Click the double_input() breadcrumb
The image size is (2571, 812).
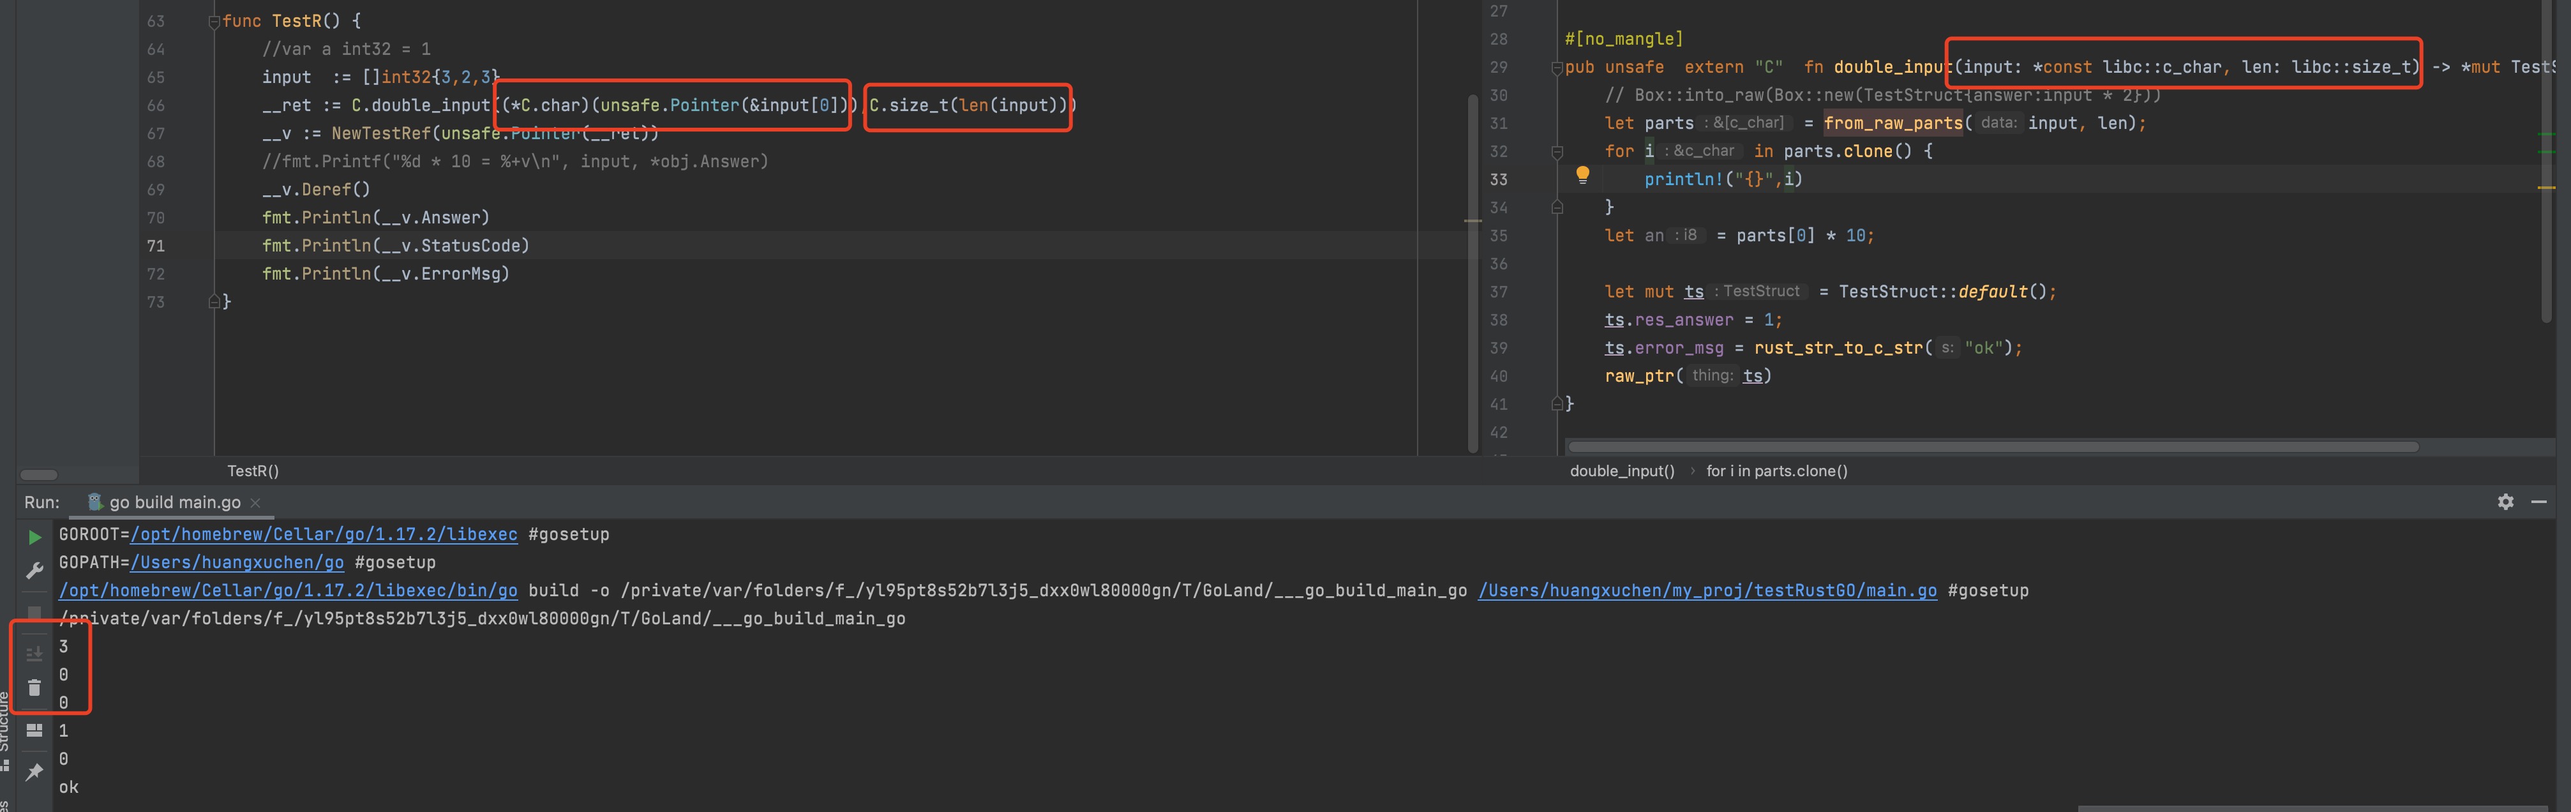pos(1623,470)
